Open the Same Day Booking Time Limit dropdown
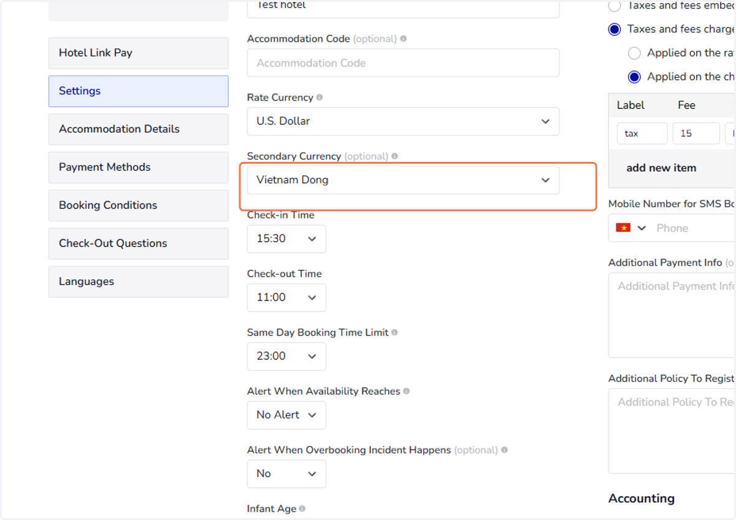The height and width of the screenshot is (520, 736). coord(286,356)
